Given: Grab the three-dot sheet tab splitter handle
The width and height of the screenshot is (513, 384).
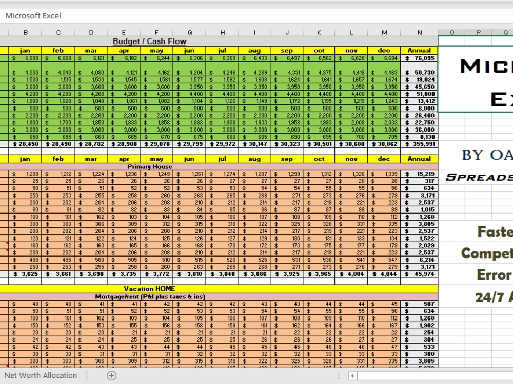Looking at the screenshot, I should point(339,376).
